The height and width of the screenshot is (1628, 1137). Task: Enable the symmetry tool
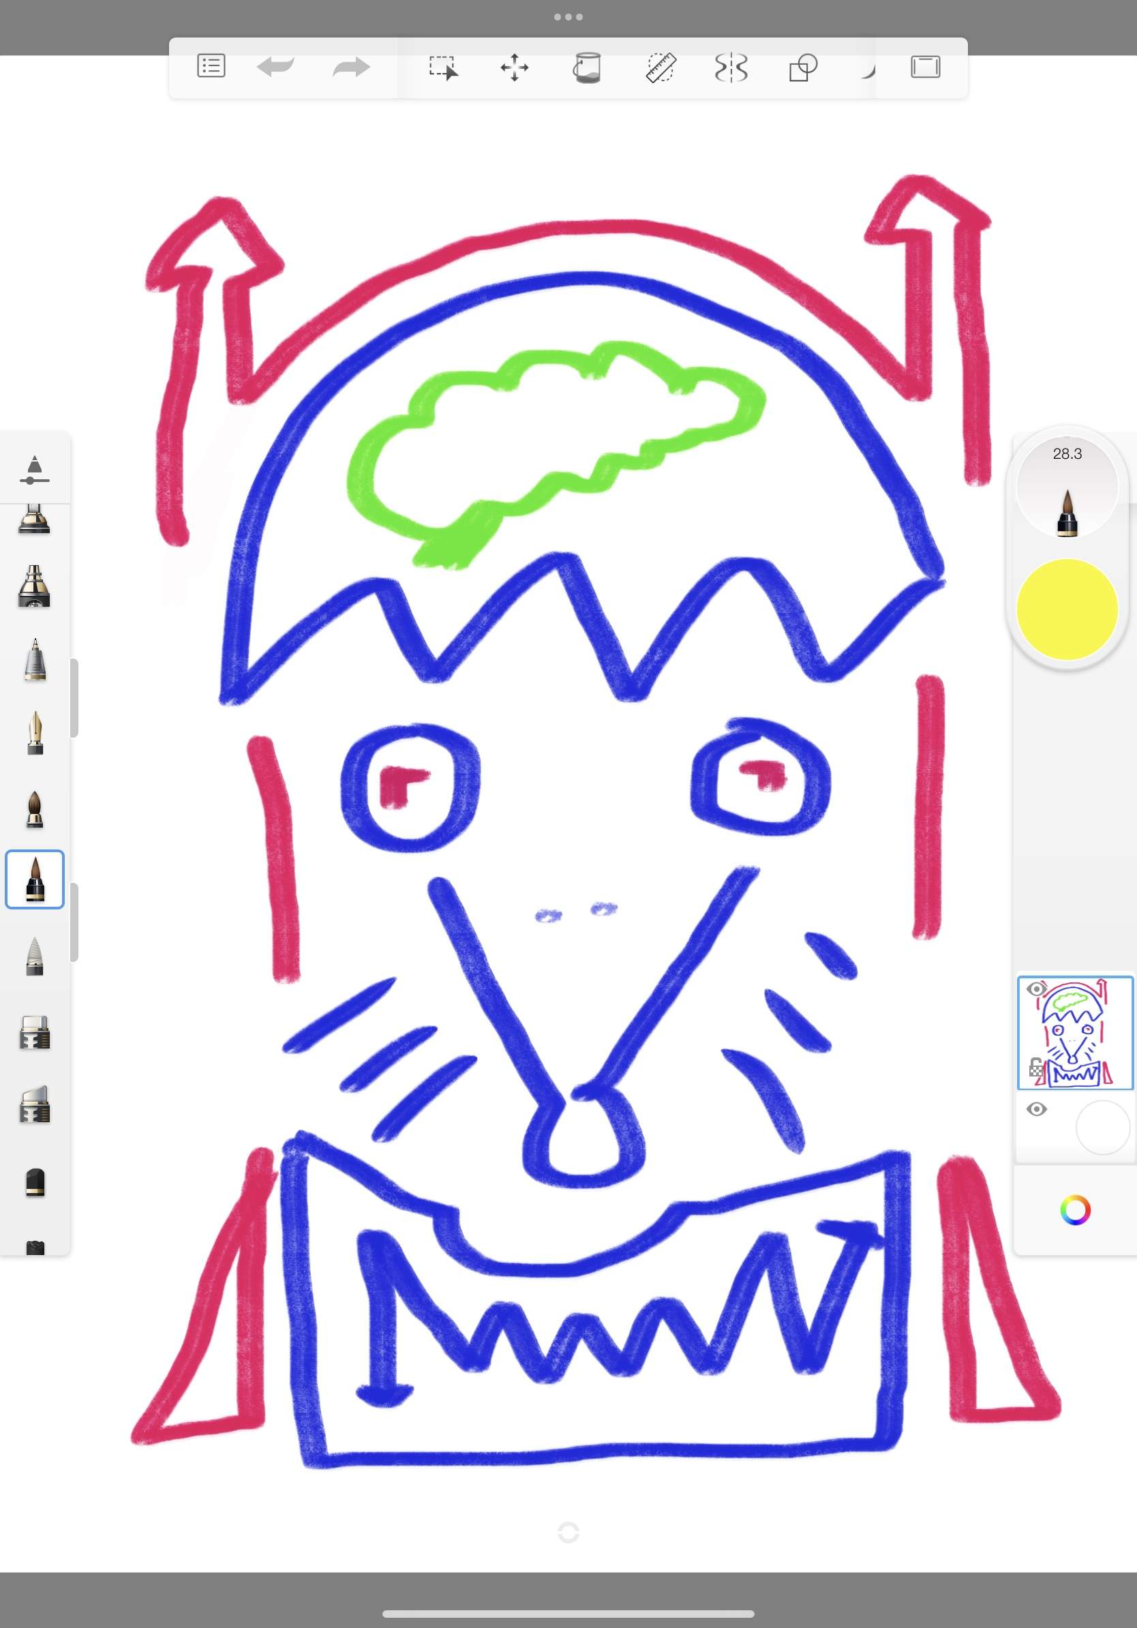click(x=731, y=68)
